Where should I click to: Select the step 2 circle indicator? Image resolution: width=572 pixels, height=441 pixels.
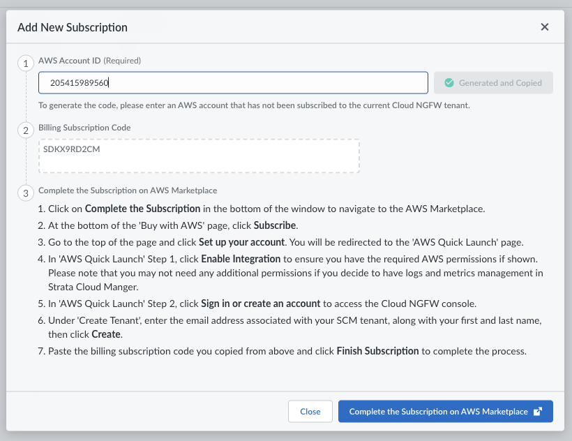tap(26, 130)
